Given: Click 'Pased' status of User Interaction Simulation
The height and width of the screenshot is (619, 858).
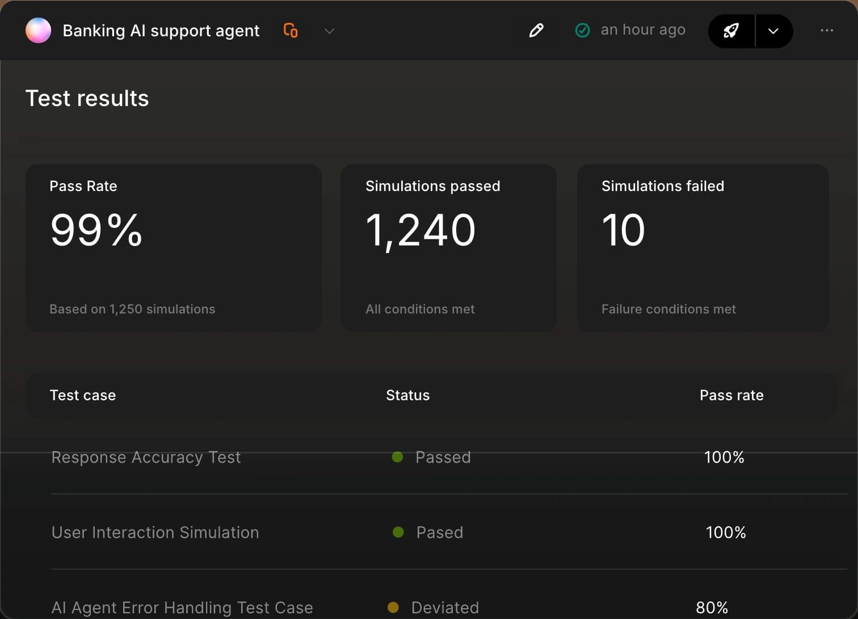Looking at the screenshot, I should pyautogui.click(x=440, y=532).
